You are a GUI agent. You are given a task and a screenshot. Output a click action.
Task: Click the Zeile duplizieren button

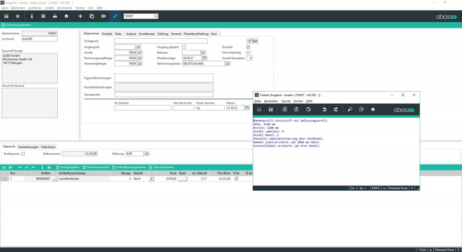162,167
